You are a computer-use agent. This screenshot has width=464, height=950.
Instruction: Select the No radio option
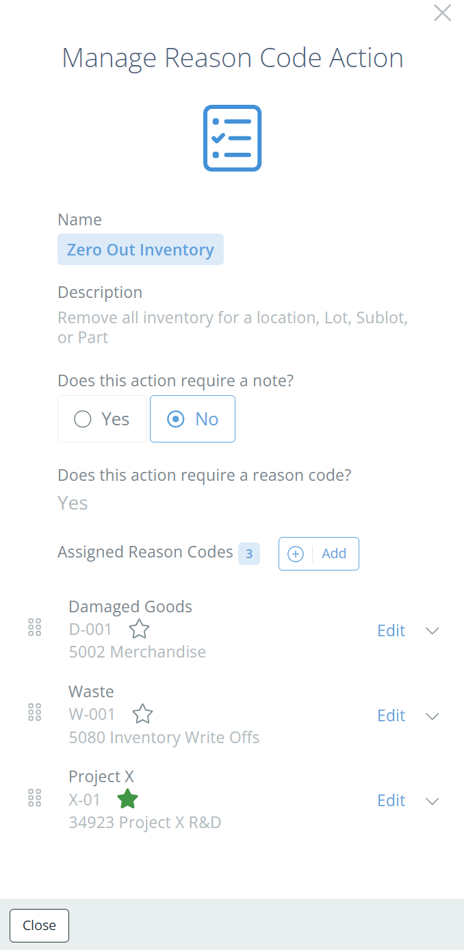point(192,418)
